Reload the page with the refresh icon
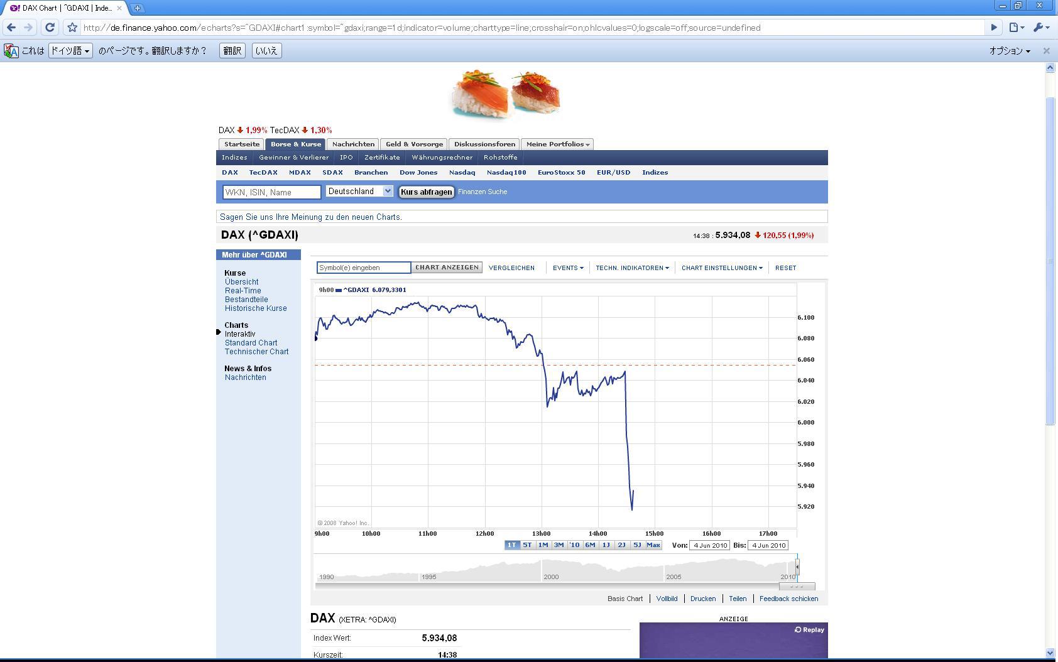The height and width of the screenshot is (662, 1058). [50, 28]
